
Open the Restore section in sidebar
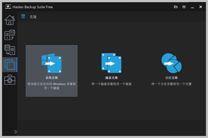click(10, 50)
